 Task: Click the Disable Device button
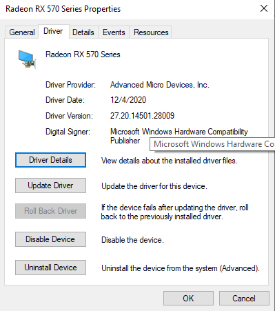(x=50, y=239)
